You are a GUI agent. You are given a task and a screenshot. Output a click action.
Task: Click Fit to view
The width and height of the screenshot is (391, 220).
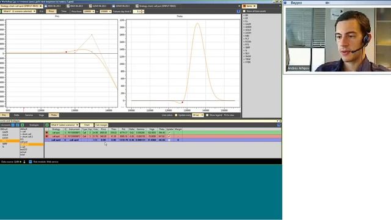[x=229, y=116]
